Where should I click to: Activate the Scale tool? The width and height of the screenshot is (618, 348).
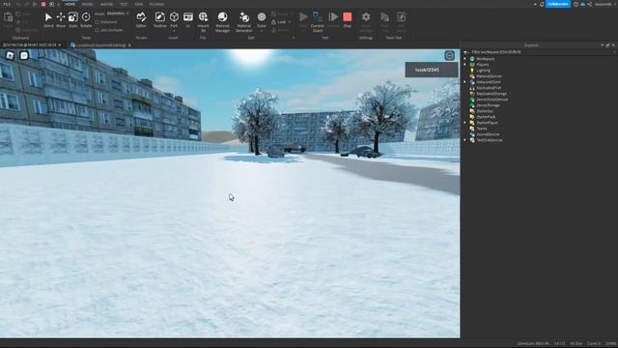73,19
